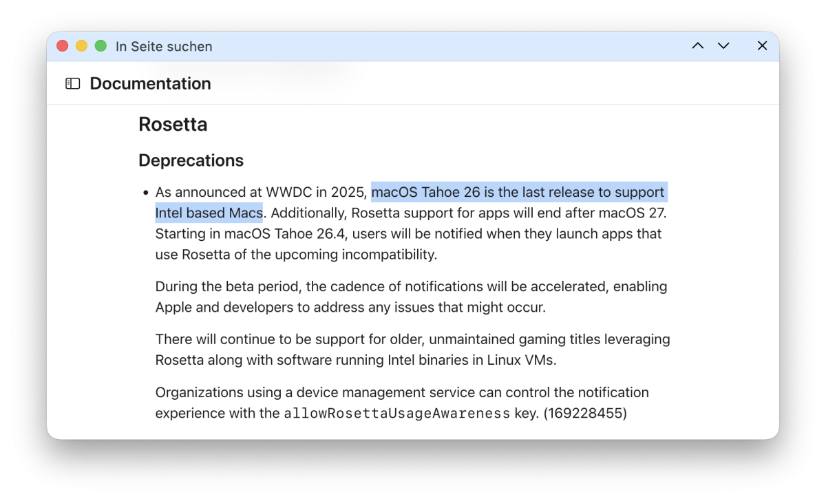826x501 pixels.
Task: Click the Deprecations heading
Action: tap(191, 160)
